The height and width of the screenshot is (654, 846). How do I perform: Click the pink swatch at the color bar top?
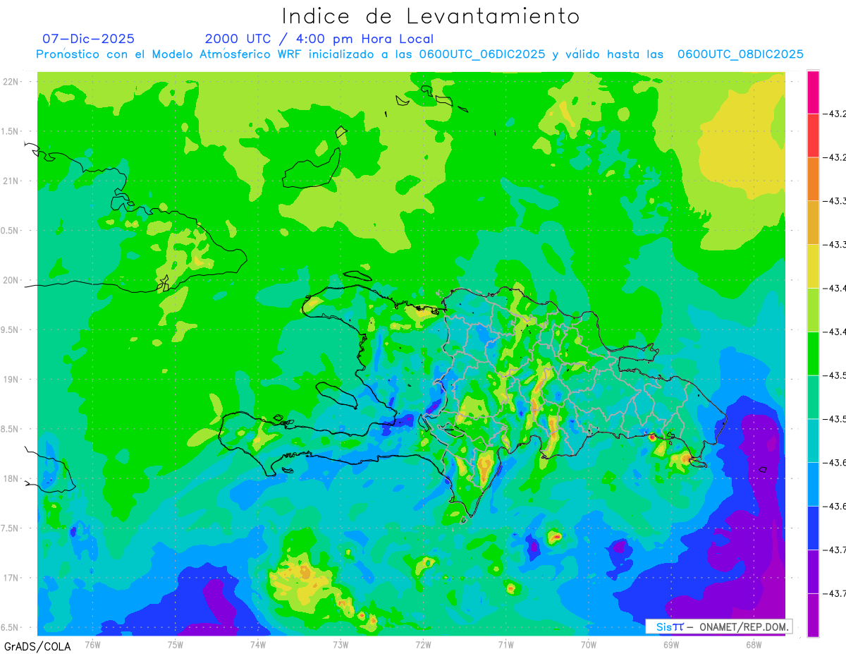click(813, 92)
